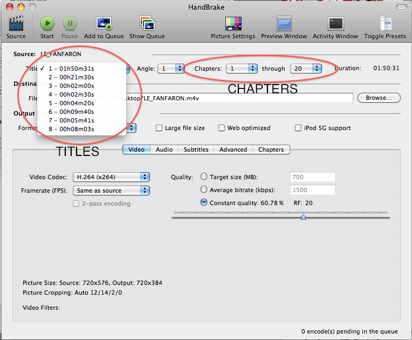412x340 pixels.
Task: Click the Toggle Presets drawer icon
Action: point(386,24)
